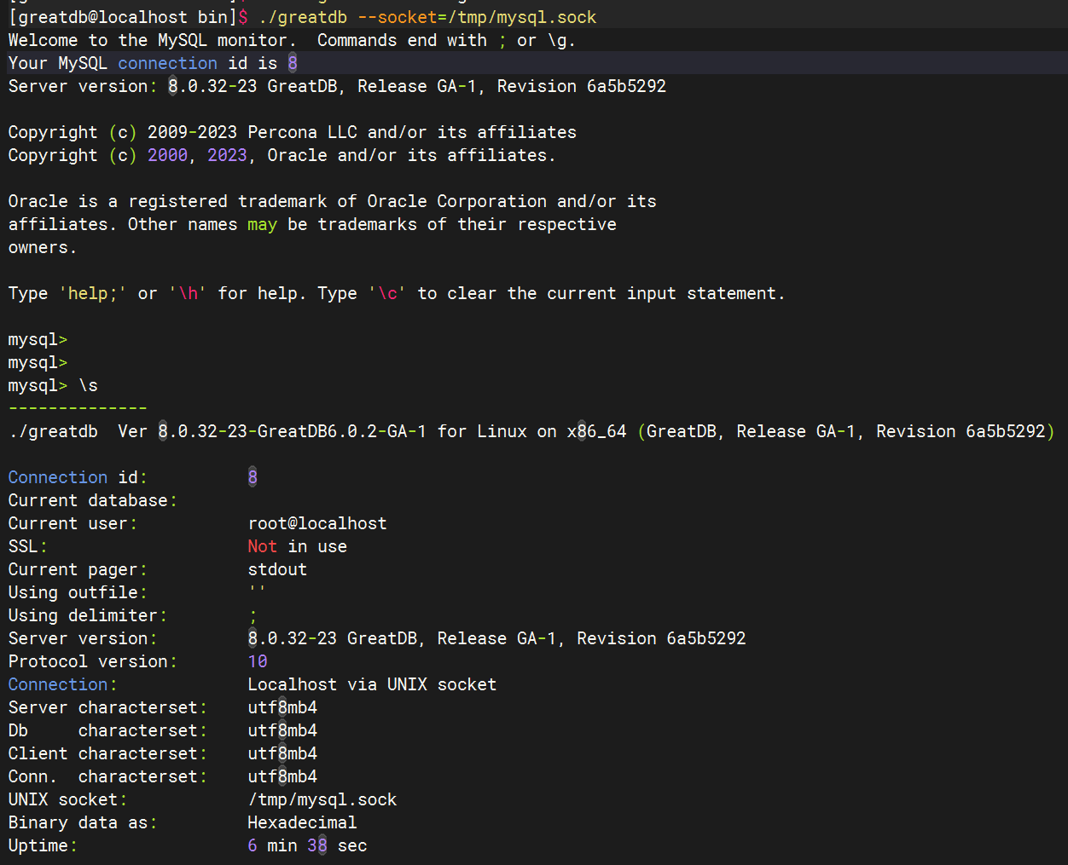Click the 'Using delimiter:' label
Screen dimensions: 1068x865
pos(88,615)
